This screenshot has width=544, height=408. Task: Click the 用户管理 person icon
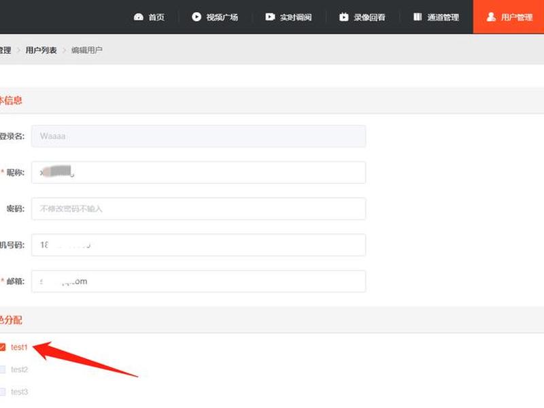[491, 16]
